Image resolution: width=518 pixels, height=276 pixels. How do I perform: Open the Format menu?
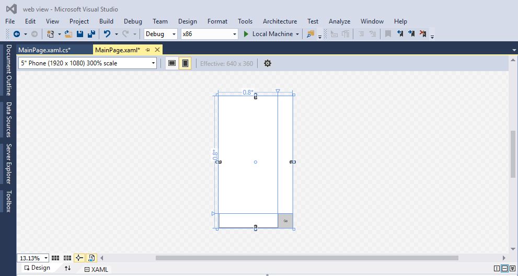point(217,21)
